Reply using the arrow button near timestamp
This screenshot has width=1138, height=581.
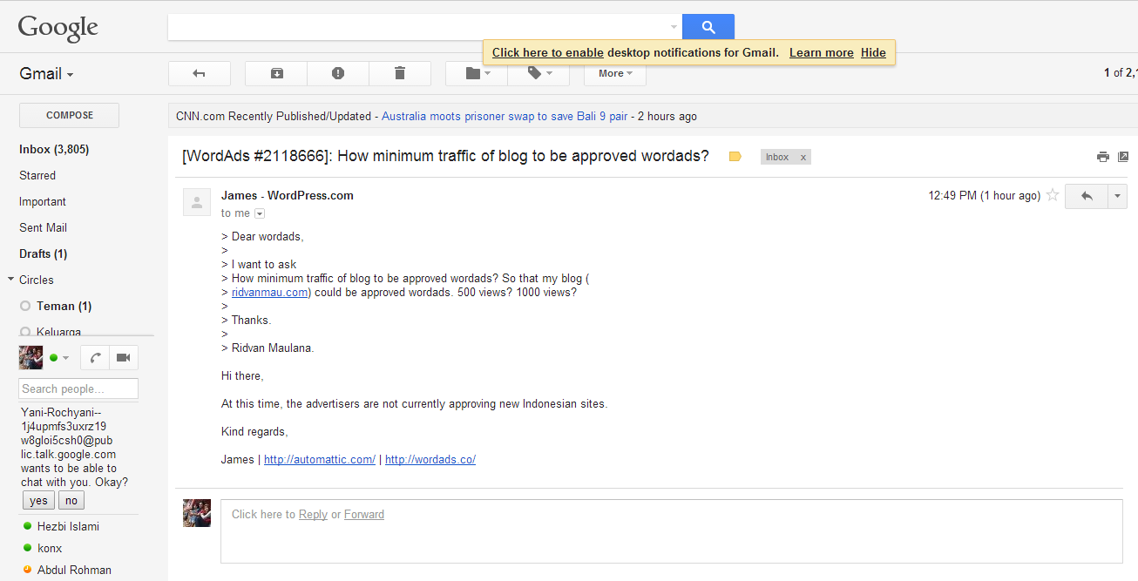1087,196
